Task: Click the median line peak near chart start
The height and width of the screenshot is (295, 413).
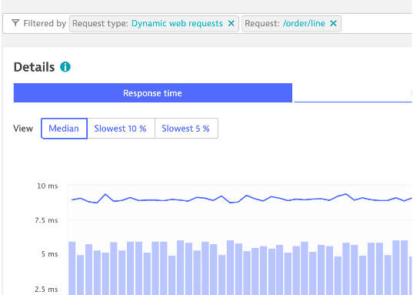Action: pyautogui.click(x=105, y=194)
